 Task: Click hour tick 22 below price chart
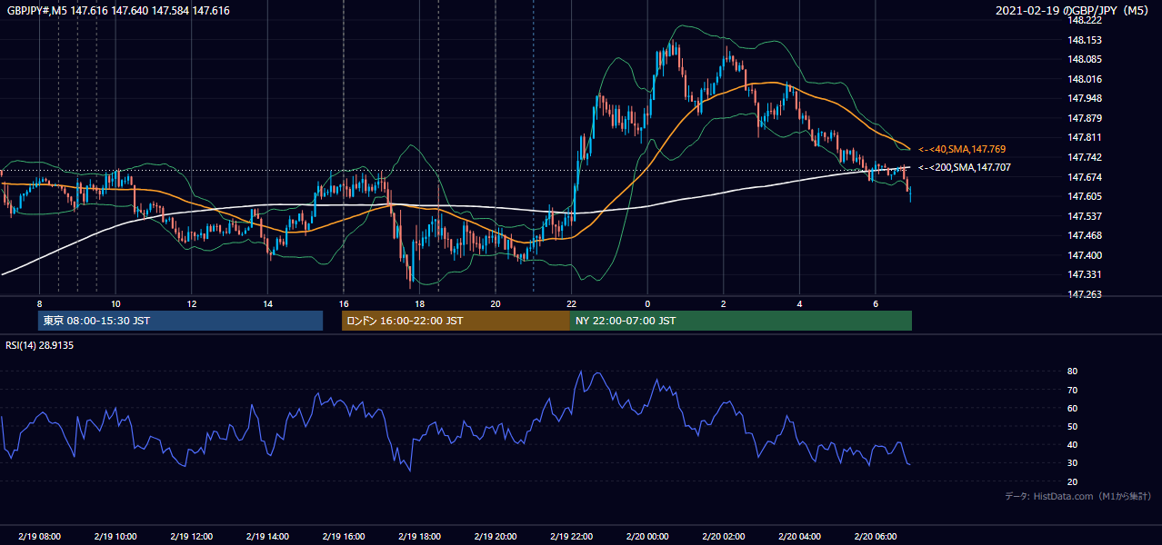coord(571,303)
